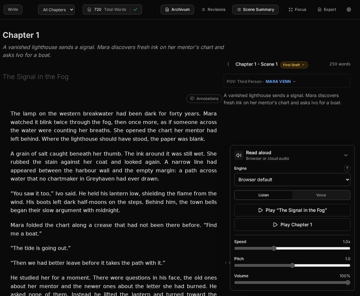The height and width of the screenshot is (296, 360).
Task: Switch to the Voice tab
Action: pyautogui.click(x=321, y=195)
